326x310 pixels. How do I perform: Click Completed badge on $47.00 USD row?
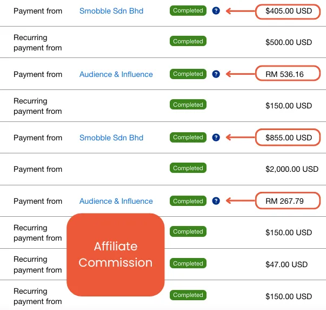188,264
